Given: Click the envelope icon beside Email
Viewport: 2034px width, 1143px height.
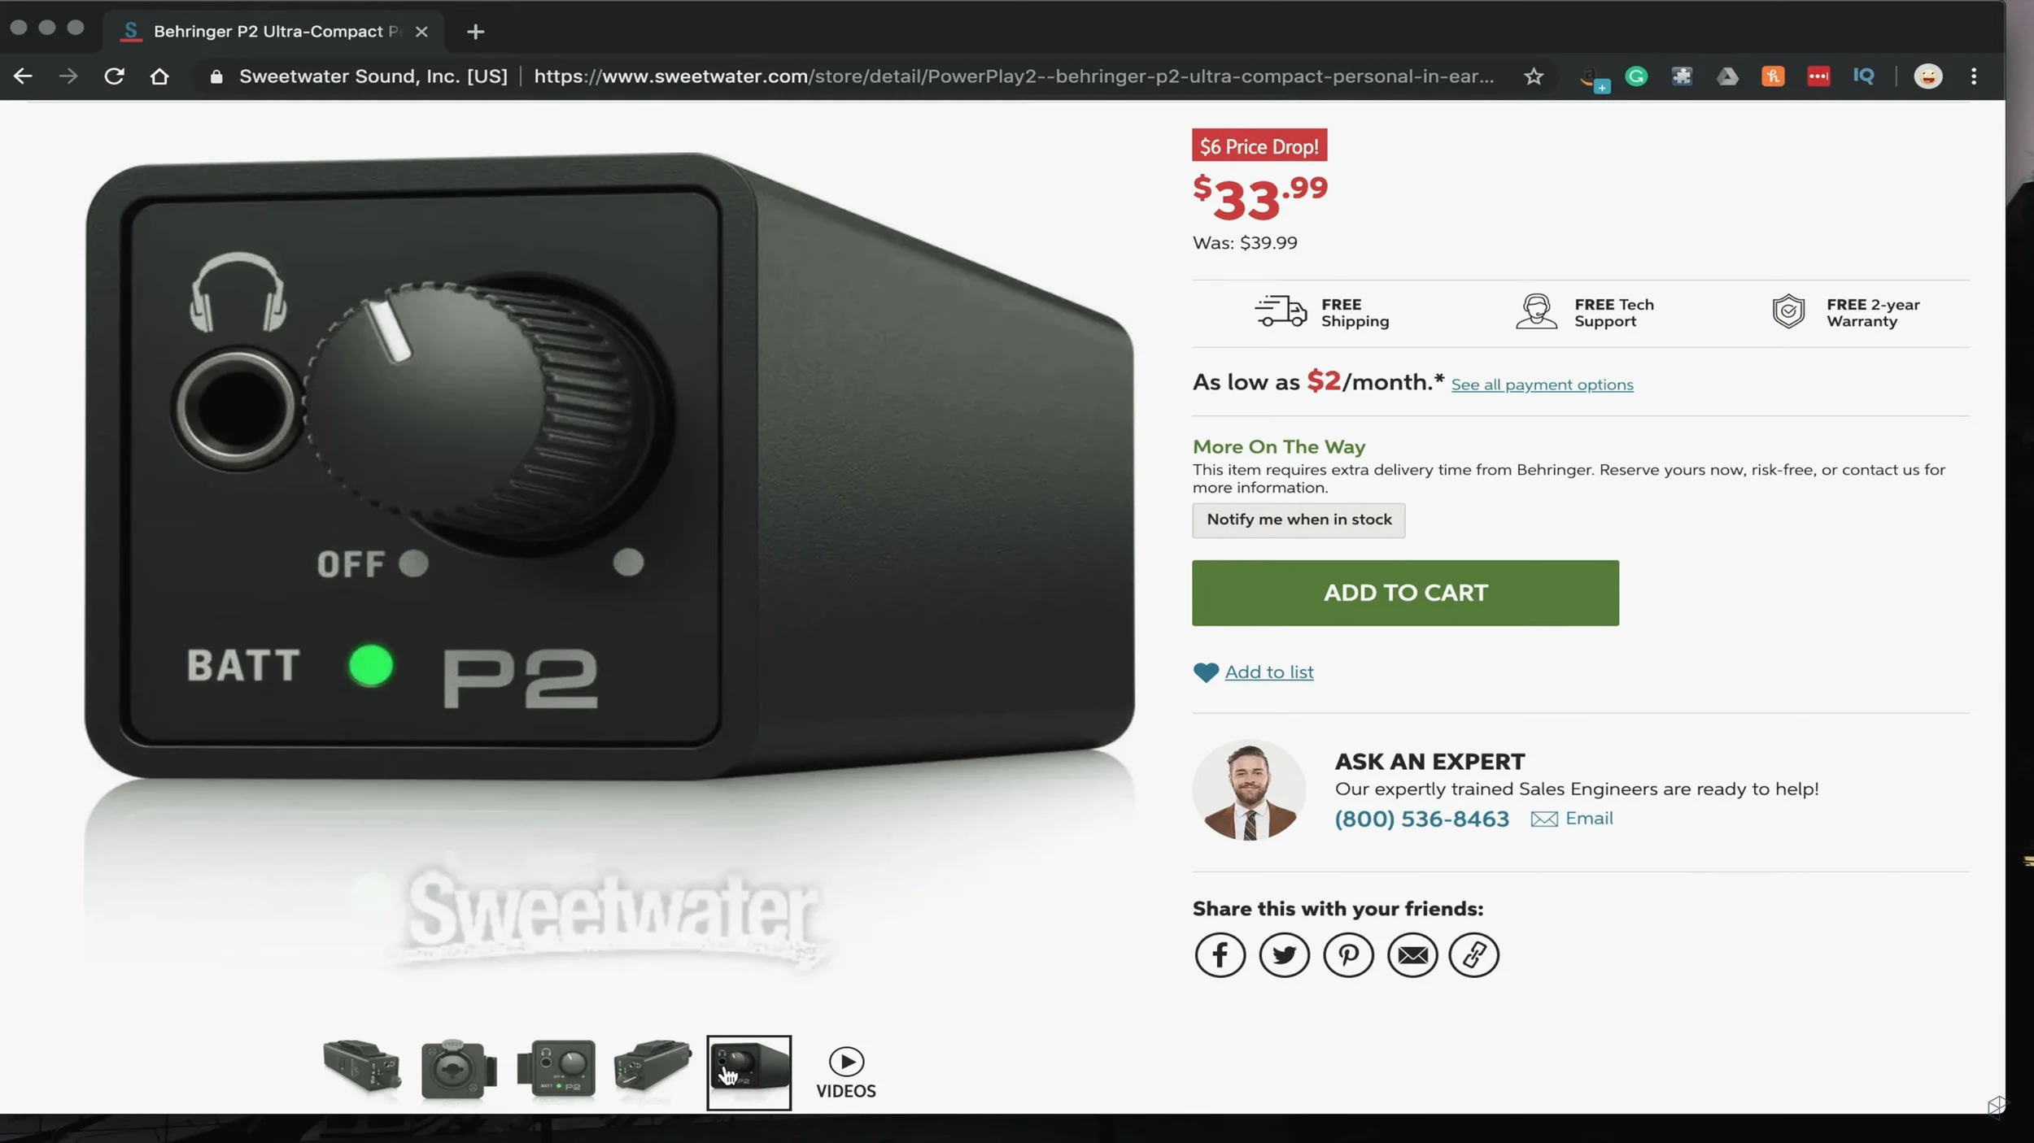Looking at the screenshot, I should pos(1543,819).
